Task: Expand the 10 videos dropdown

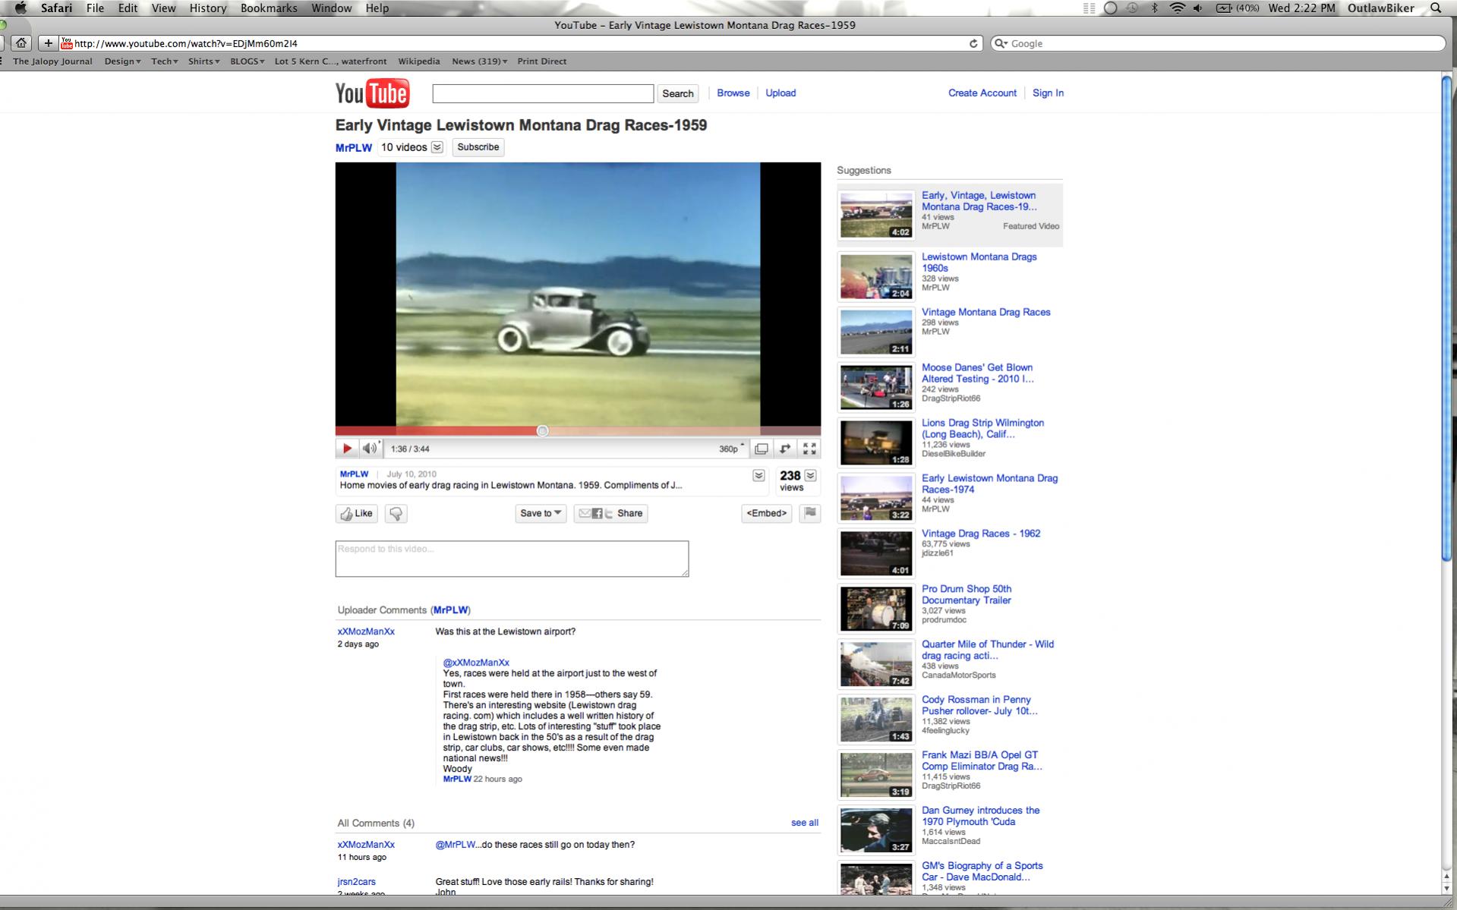Action: coord(437,147)
